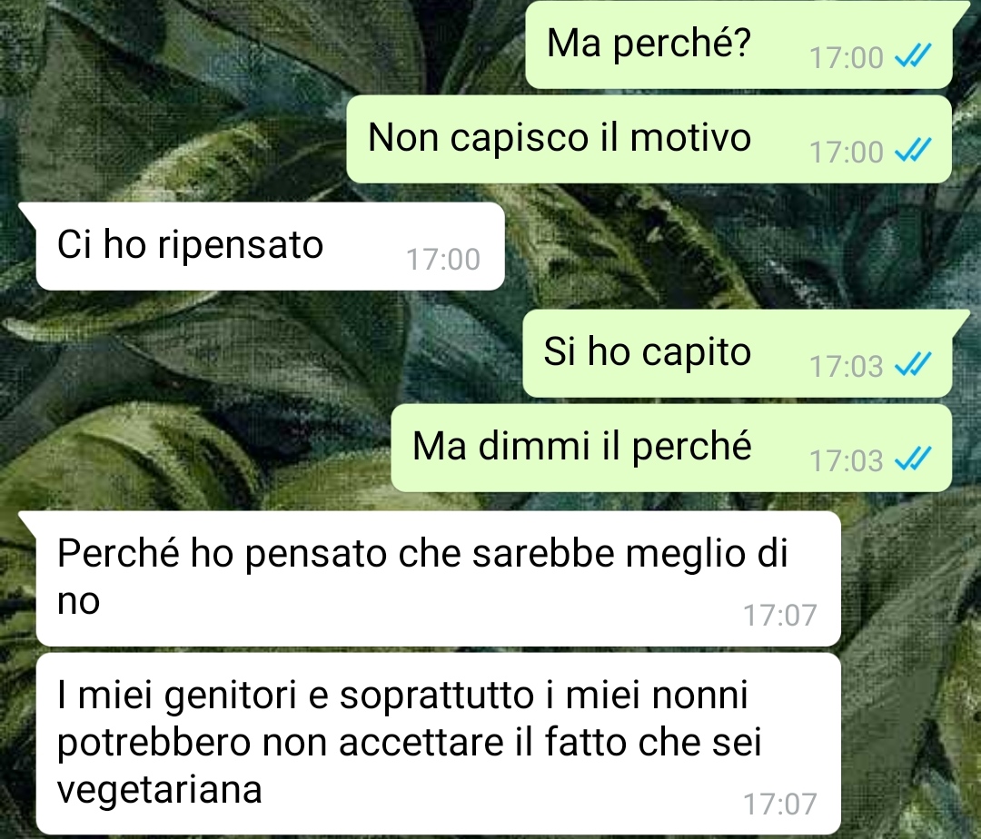Tap the word 'vegetariana' in the last message
This screenshot has height=839, width=981.
pyautogui.click(x=160, y=790)
